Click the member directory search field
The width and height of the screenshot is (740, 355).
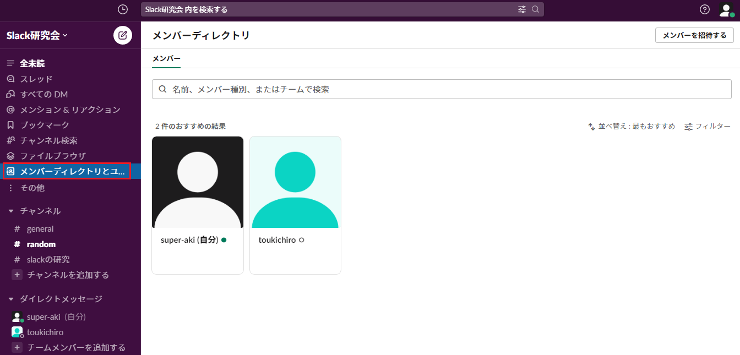[442, 89]
